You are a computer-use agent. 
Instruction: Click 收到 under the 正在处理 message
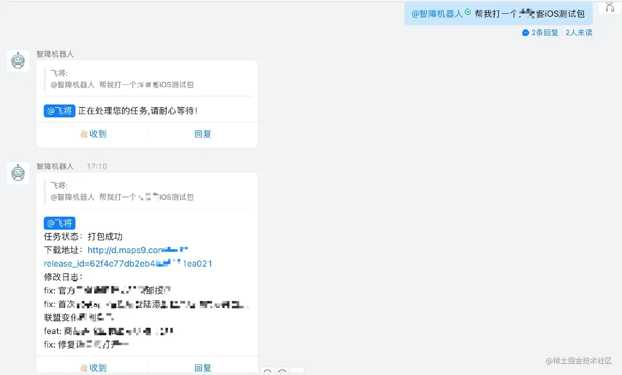pos(93,134)
